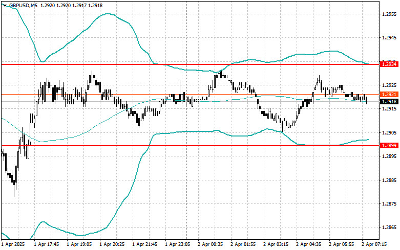
Task: Click the 1.2945 price scale value
Action: [390, 38]
